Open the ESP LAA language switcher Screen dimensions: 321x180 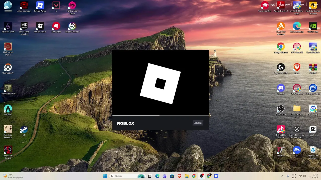[294, 176]
